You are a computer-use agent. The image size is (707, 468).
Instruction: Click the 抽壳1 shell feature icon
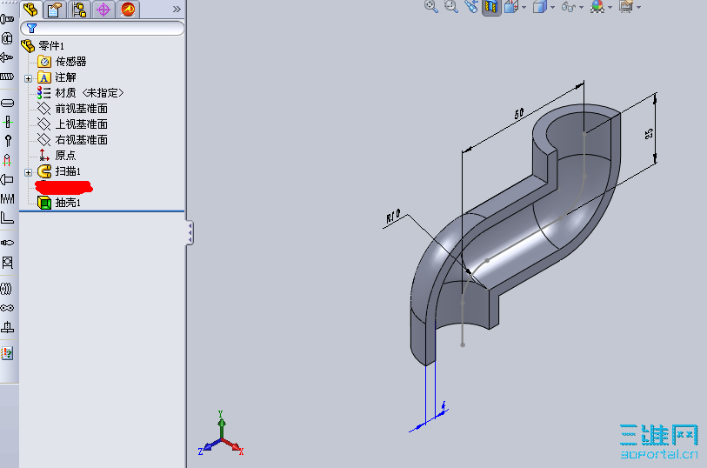point(44,203)
